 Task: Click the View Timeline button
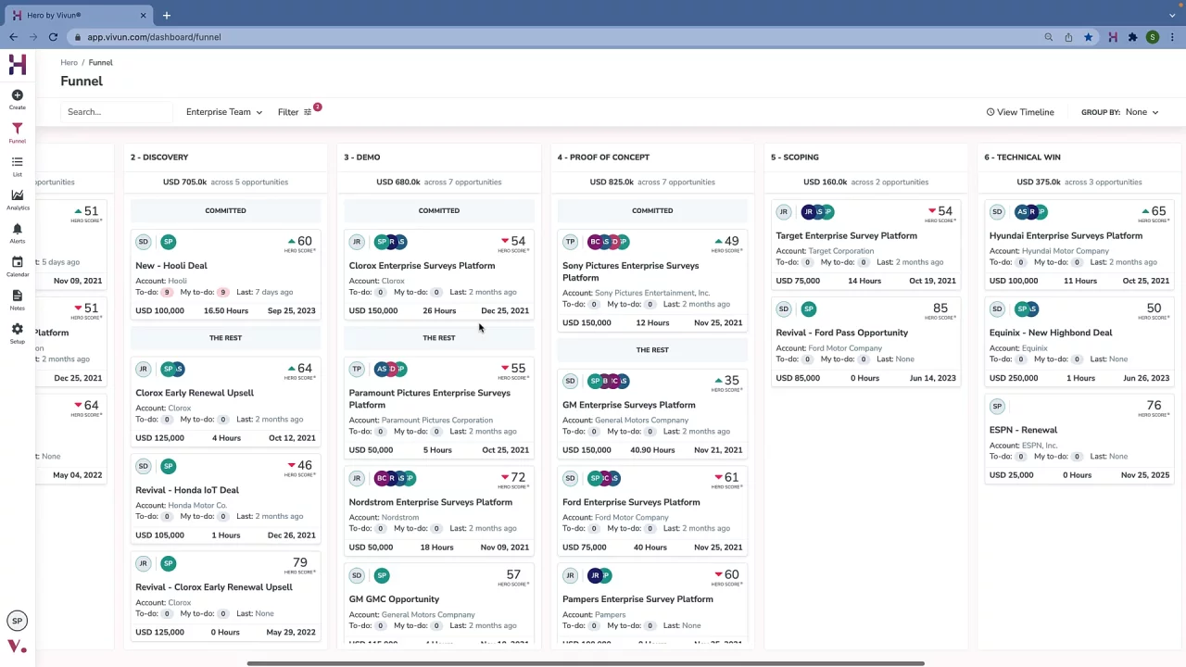[1019, 111]
